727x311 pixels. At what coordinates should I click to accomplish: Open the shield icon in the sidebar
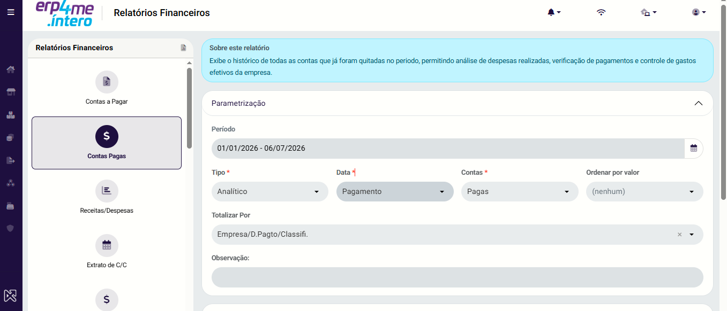(x=11, y=228)
